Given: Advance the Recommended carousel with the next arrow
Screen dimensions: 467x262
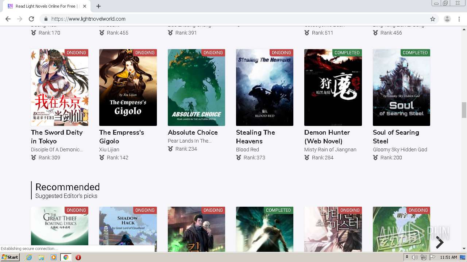Looking at the screenshot, I should (x=440, y=242).
